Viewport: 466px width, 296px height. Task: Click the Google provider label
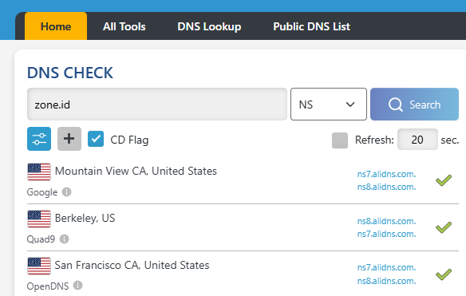[x=42, y=192]
